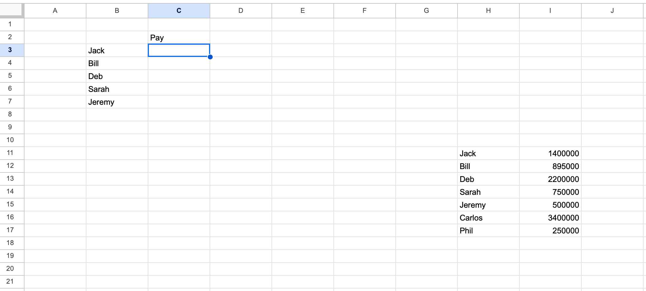Select the cell containing 'Jack' in column B
Image resolution: width=646 pixels, height=291 pixels.
(x=116, y=50)
